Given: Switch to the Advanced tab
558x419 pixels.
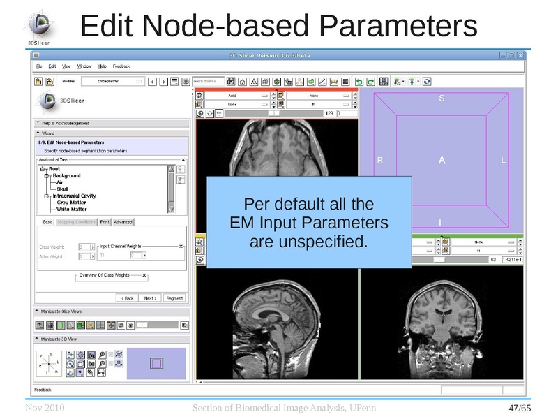Looking at the screenshot, I should coord(122,222).
